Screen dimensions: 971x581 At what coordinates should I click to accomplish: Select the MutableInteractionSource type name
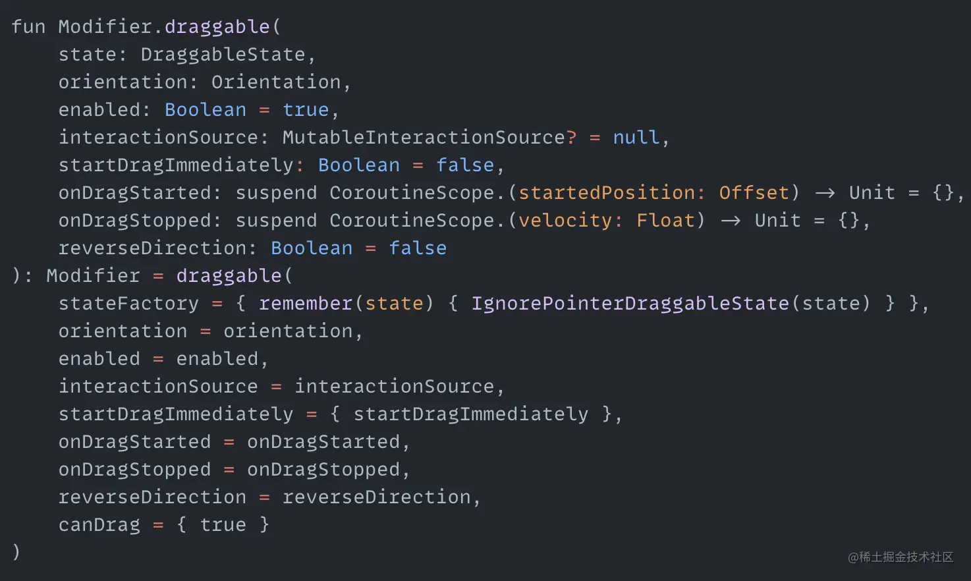pos(424,138)
